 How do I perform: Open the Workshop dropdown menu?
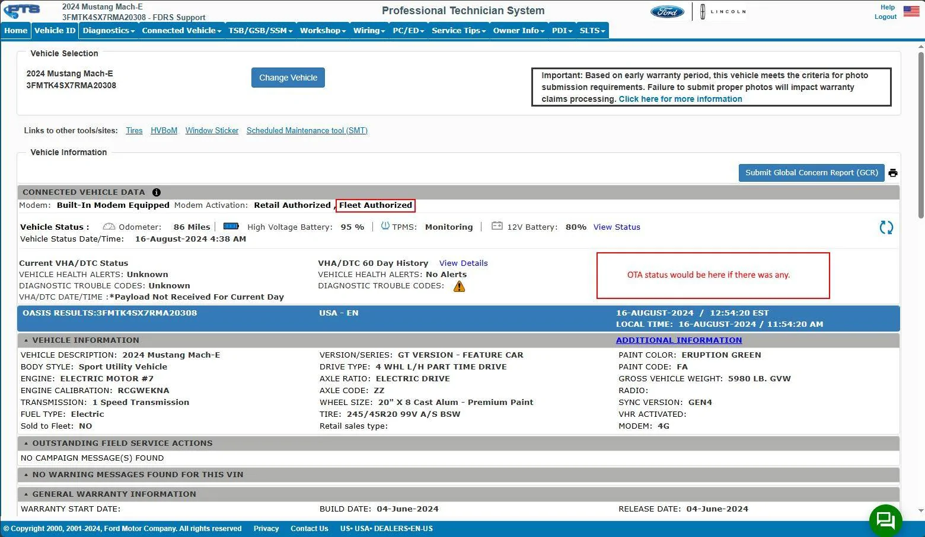[x=323, y=31]
